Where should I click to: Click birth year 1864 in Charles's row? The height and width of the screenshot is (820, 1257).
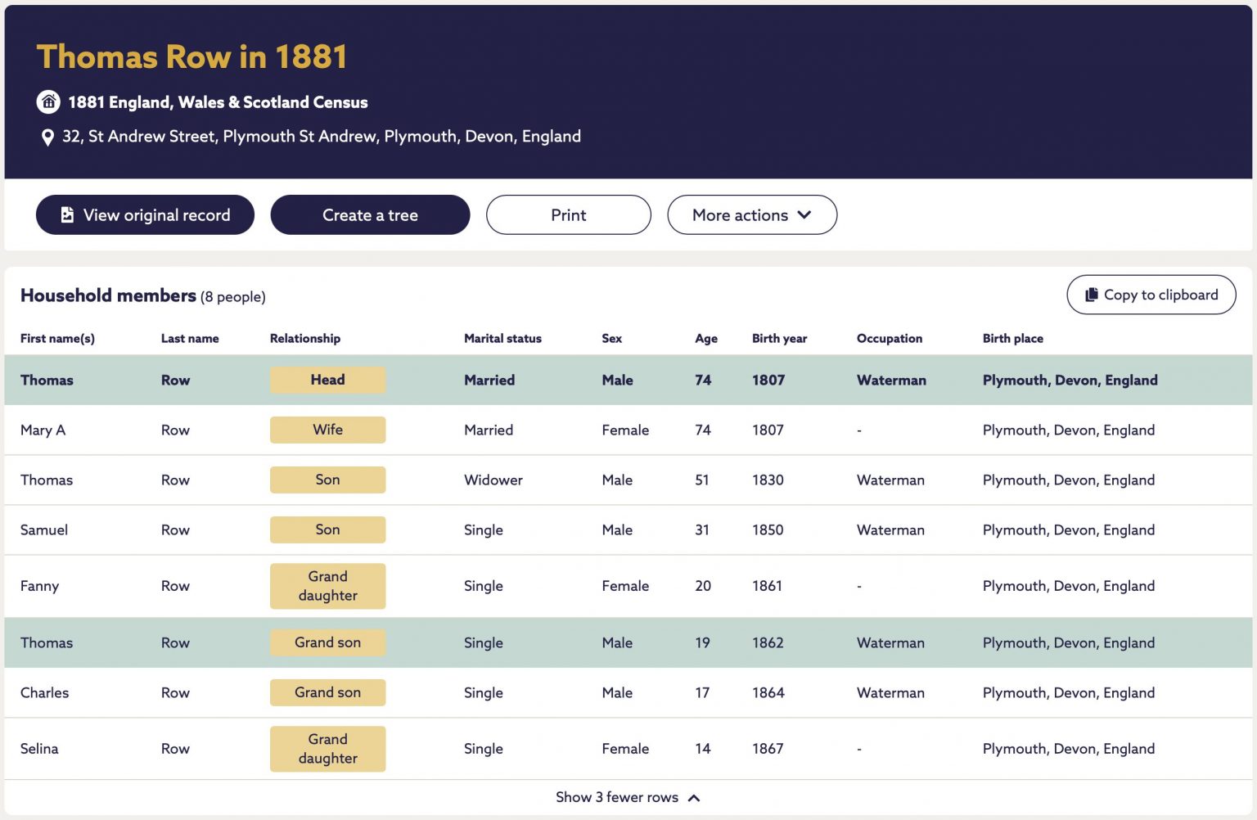click(x=768, y=692)
